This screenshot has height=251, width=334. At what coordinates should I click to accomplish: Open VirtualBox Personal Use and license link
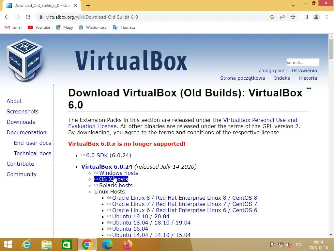pos(260,120)
